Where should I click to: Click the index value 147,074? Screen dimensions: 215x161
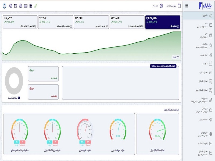coord(8,18)
